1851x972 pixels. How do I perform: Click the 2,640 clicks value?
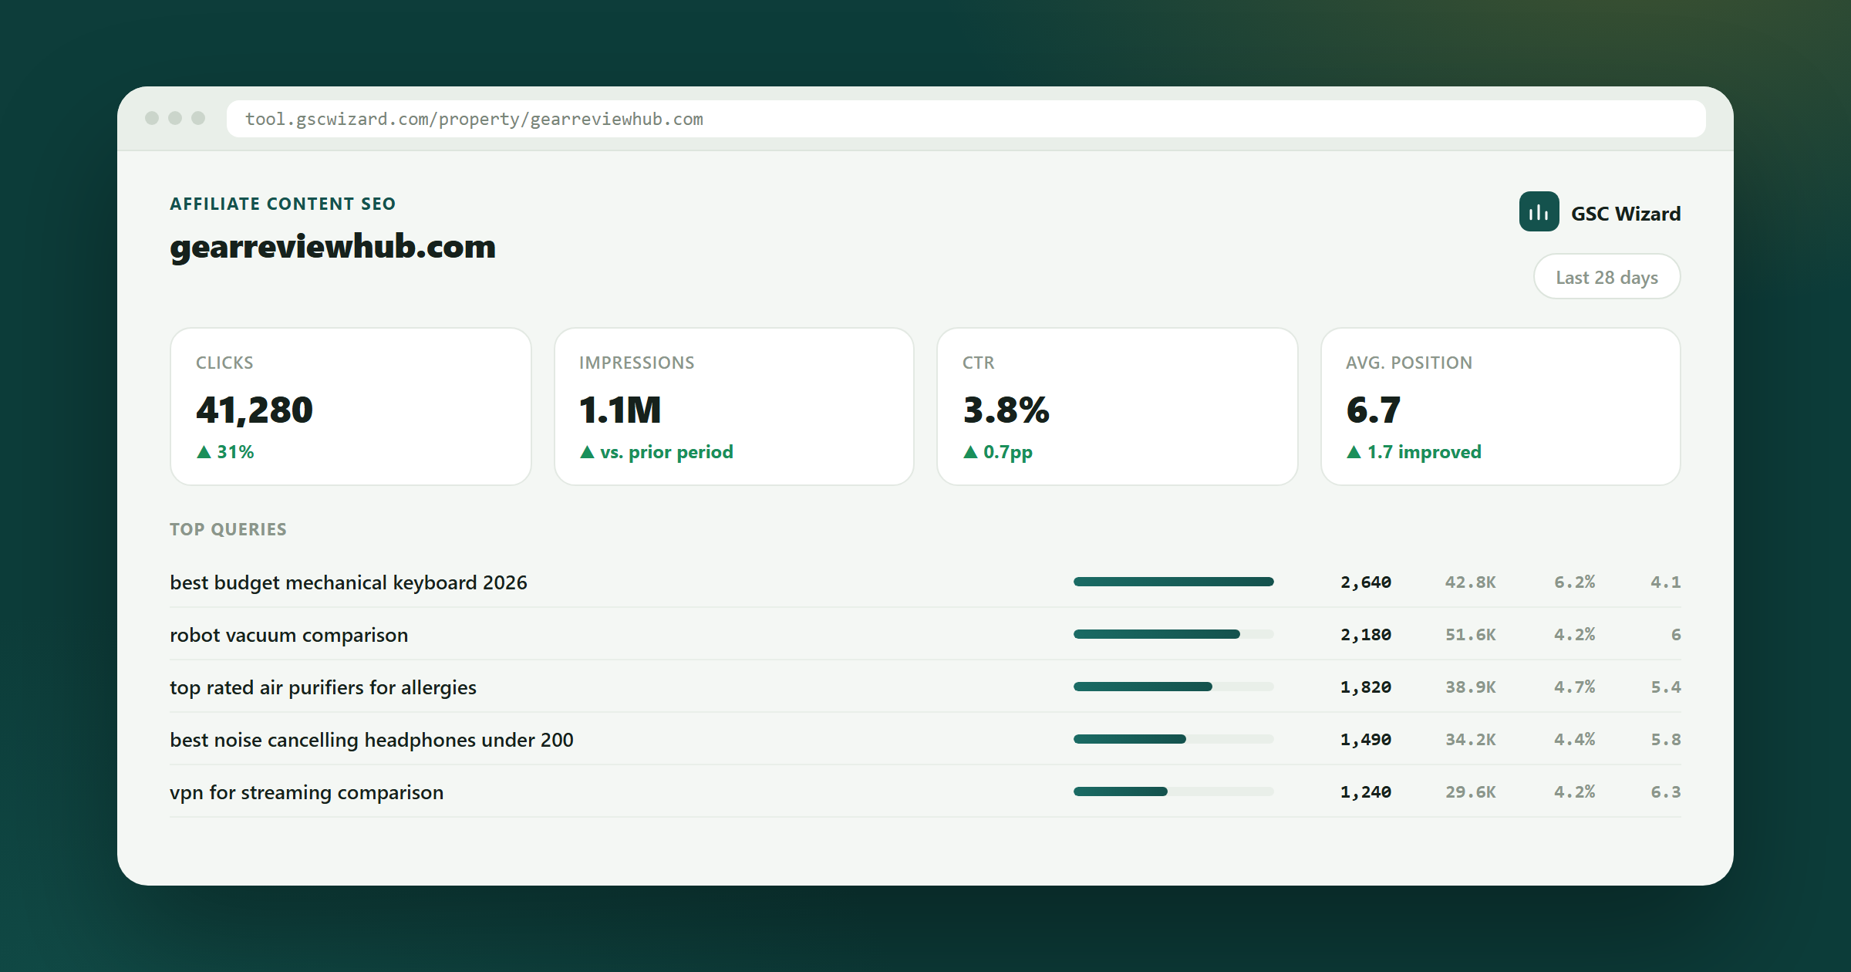[x=1366, y=582]
